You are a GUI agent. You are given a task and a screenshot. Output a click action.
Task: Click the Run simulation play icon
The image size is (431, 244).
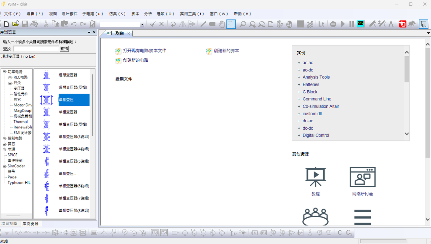pyautogui.click(x=343, y=24)
